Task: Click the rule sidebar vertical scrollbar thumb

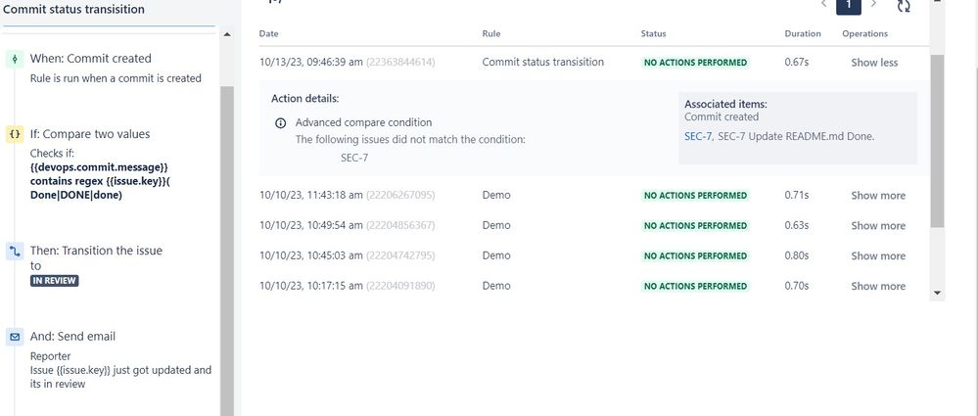Action: point(227,250)
